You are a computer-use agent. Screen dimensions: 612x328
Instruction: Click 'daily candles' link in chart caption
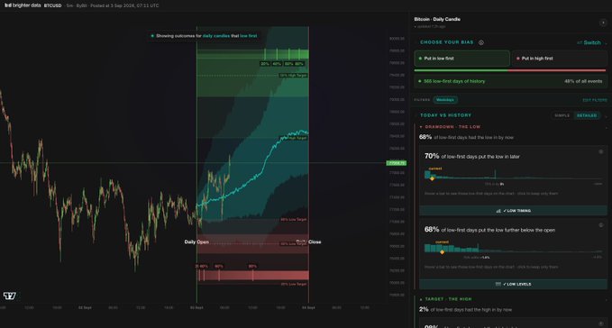(215, 36)
